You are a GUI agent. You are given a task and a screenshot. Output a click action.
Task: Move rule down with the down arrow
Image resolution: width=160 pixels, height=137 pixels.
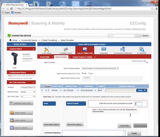point(49,90)
